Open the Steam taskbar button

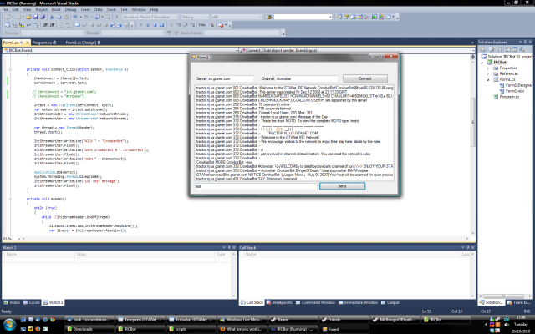coord(293,320)
